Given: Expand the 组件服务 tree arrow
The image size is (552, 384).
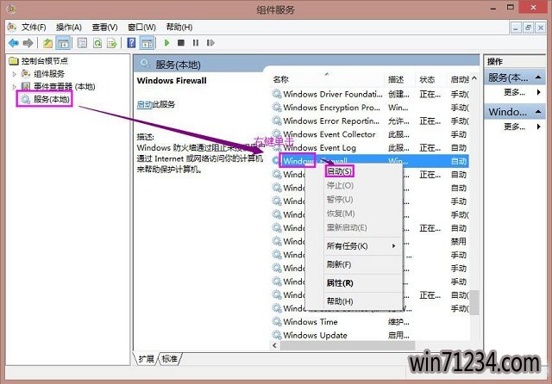Looking at the screenshot, I should [15, 74].
